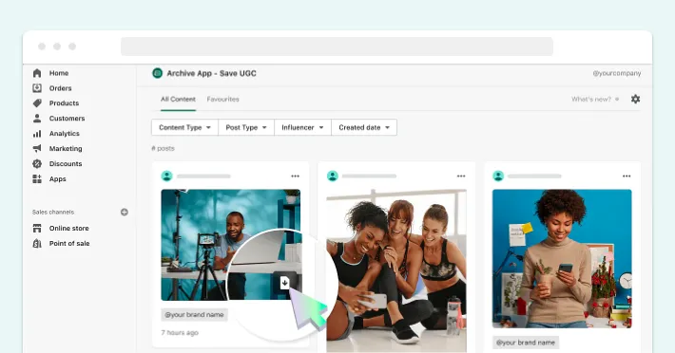This screenshot has height=353, width=675.
Task: Click the @yourcompany account label
Action: pos(617,73)
